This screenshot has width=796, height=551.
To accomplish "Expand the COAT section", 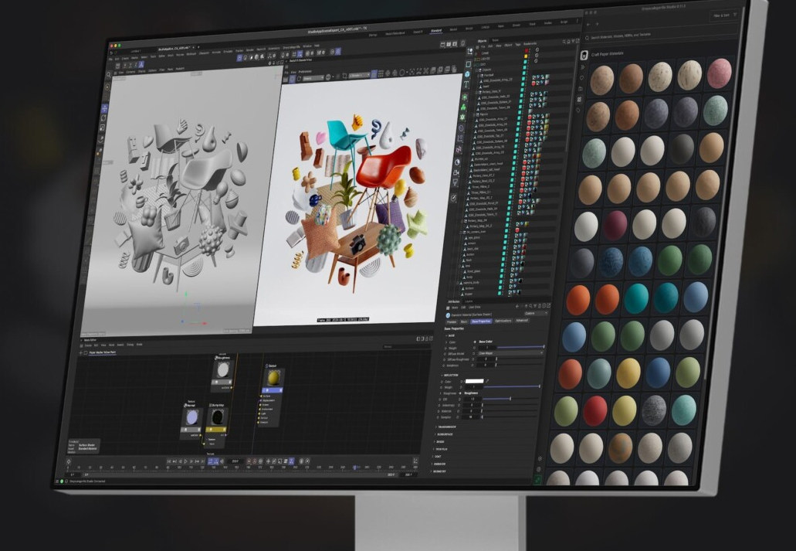I will (437, 457).
